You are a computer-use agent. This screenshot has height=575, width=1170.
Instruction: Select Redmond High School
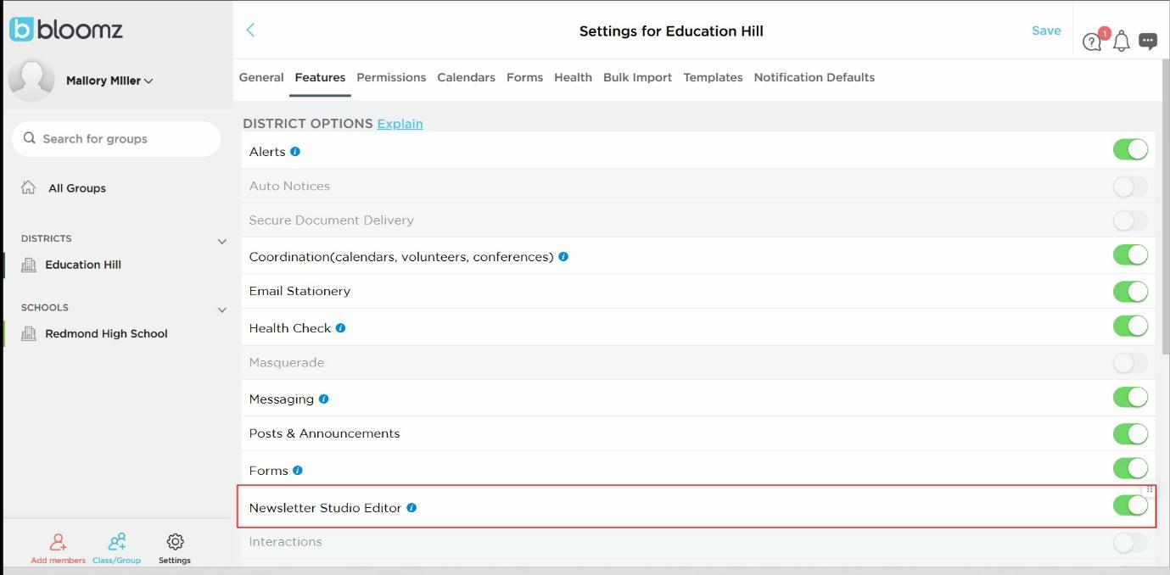click(106, 333)
